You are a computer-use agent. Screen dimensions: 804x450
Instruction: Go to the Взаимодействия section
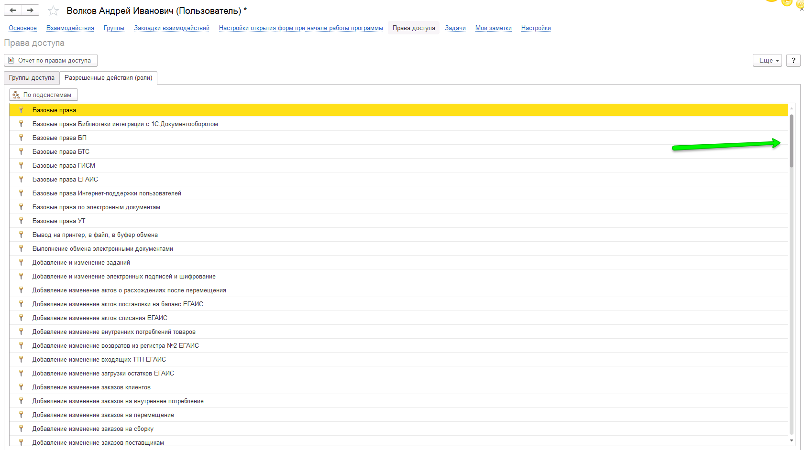tap(70, 28)
